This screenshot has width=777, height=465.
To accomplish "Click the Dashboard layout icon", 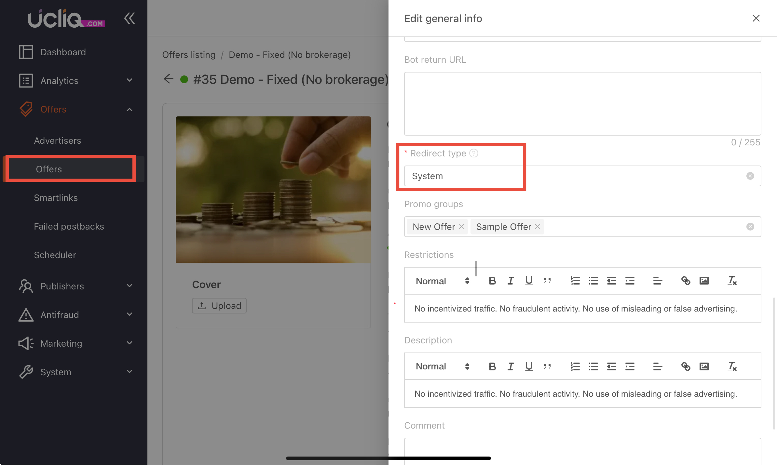I will [x=26, y=52].
